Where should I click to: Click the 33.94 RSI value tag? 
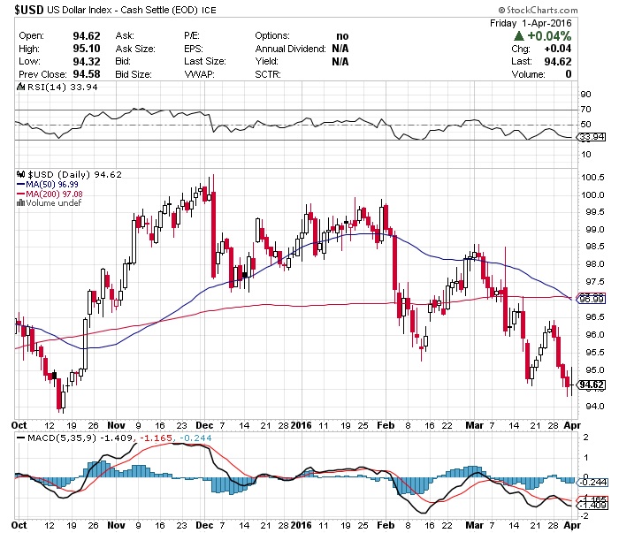click(x=589, y=138)
